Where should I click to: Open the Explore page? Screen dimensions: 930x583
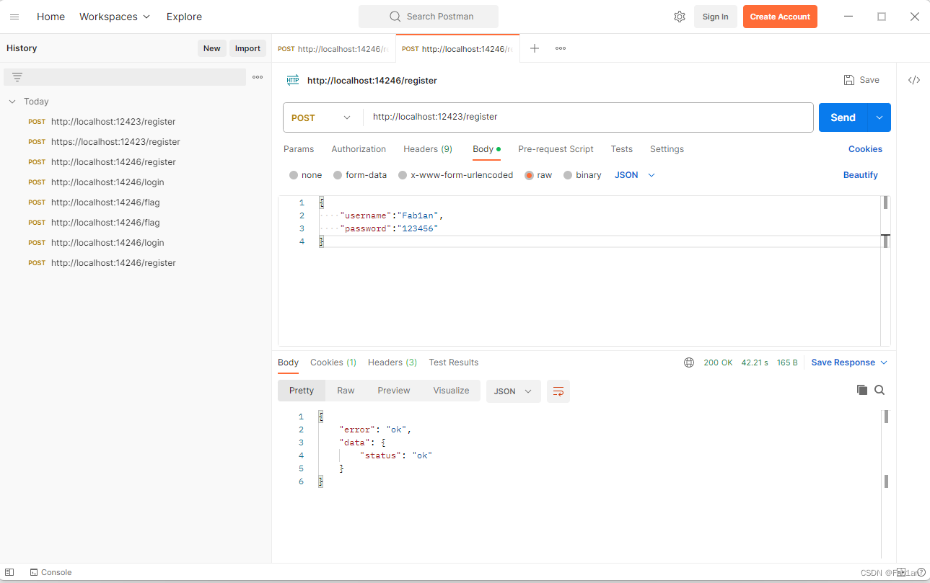(184, 17)
